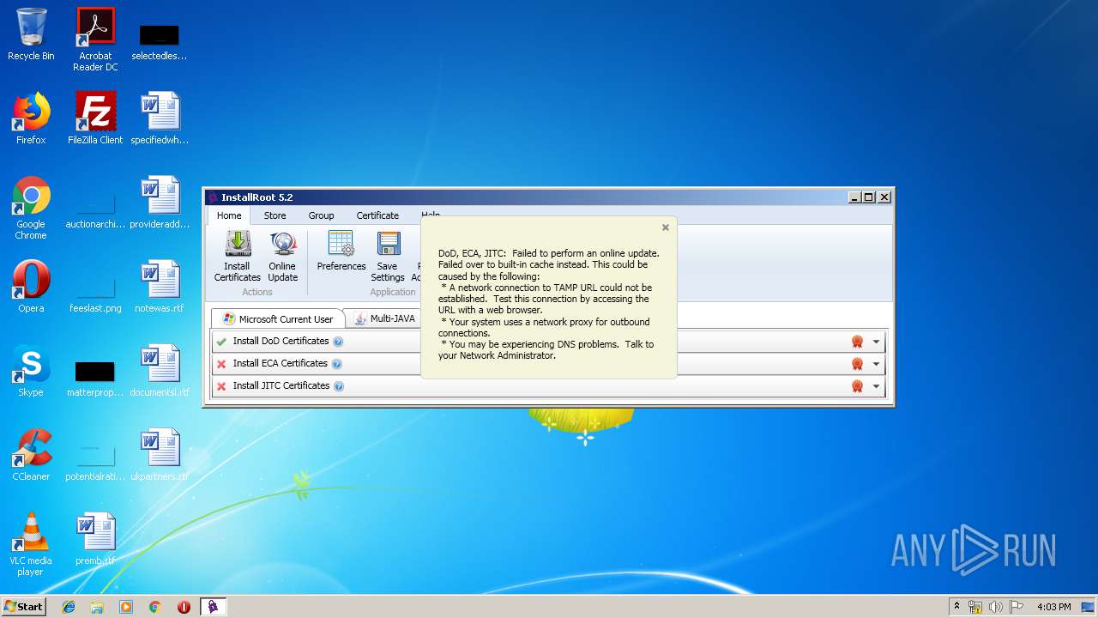The image size is (1098, 618).
Task: Open help icon beside Install DoD Certificates
Action: 338,342
